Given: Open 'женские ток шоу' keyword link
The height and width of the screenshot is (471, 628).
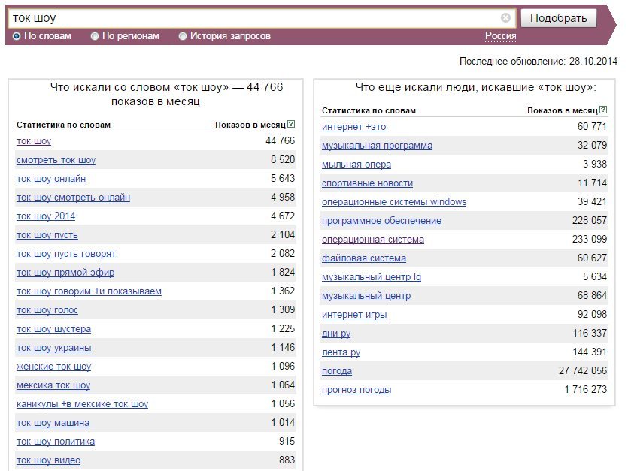Looking at the screenshot, I should (x=53, y=367).
